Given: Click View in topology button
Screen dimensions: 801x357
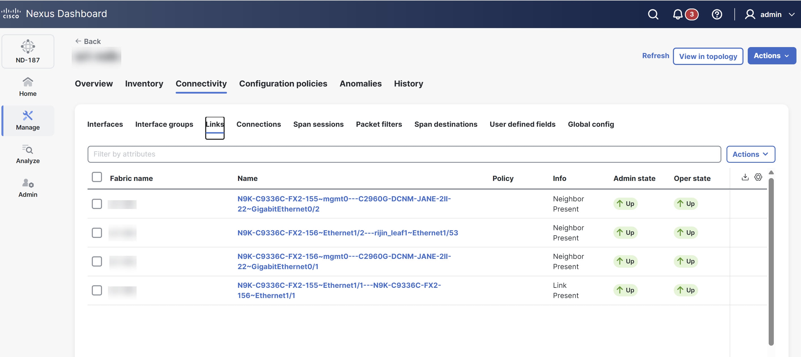Looking at the screenshot, I should pos(708,56).
